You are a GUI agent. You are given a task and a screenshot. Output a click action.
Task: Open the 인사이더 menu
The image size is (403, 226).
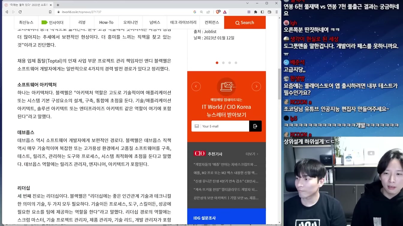click(x=52, y=22)
